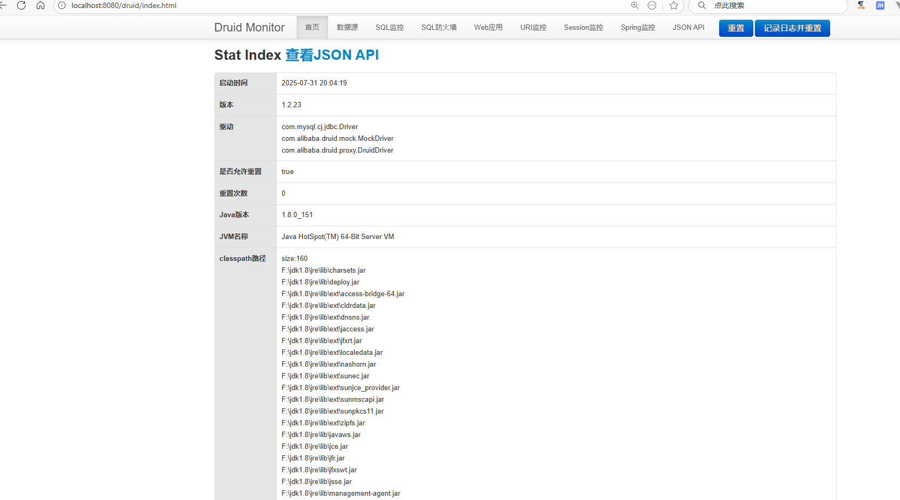Click the browser refresh icon
The height and width of the screenshot is (500, 900).
(x=21, y=5)
